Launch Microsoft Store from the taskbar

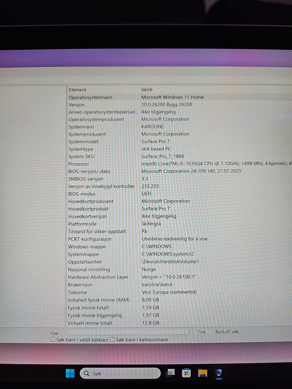coord(186,373)
